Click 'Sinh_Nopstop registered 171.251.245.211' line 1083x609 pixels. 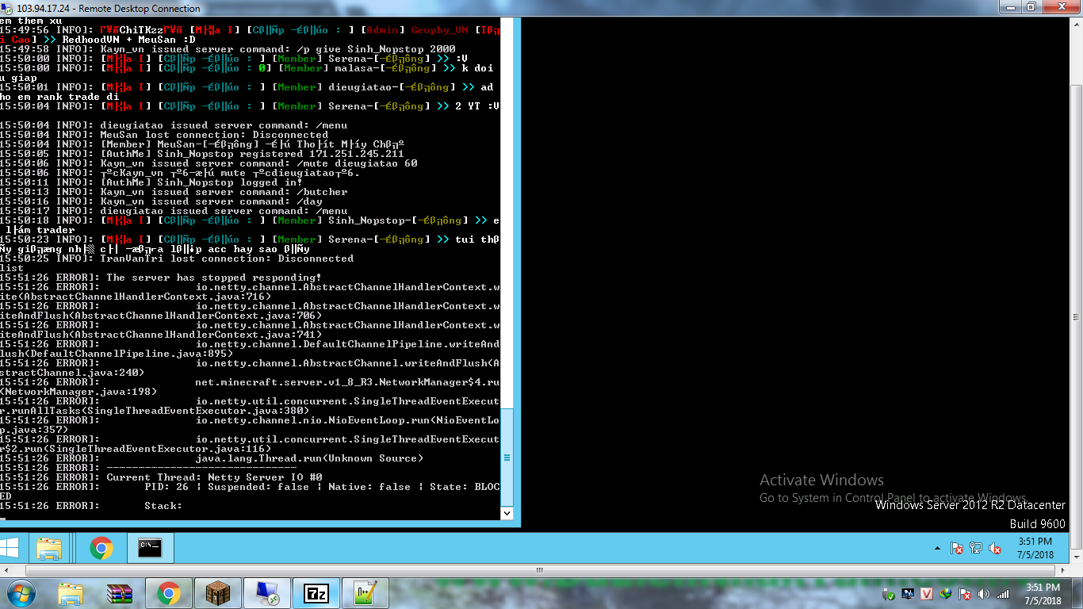pos(202,154)
